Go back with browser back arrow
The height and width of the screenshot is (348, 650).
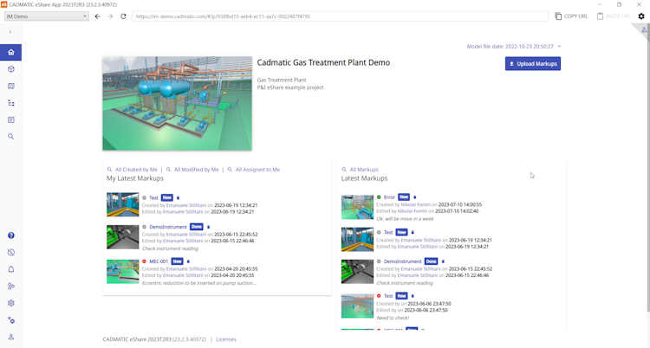(x=97, y=16)
